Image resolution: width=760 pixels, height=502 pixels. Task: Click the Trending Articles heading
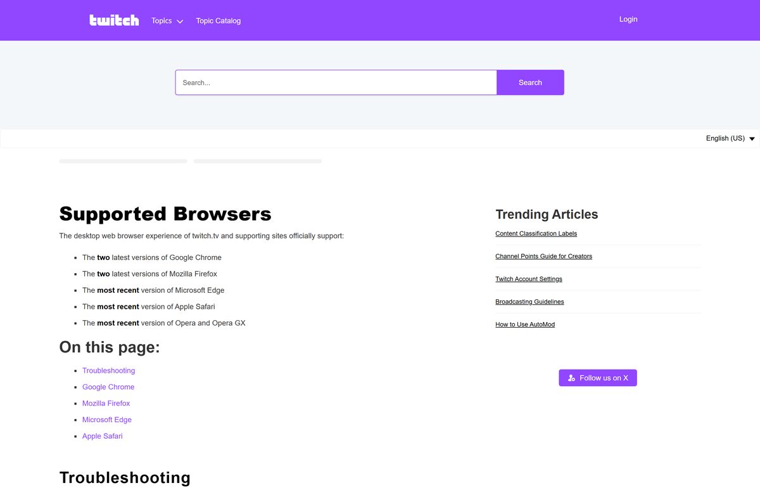point(547,214)
